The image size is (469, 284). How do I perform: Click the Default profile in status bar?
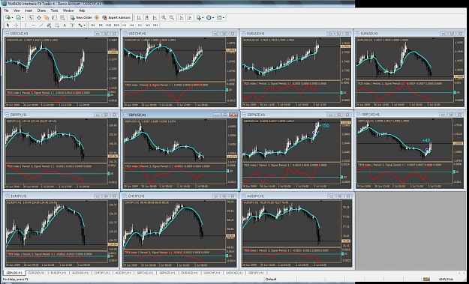coord(271,280)
